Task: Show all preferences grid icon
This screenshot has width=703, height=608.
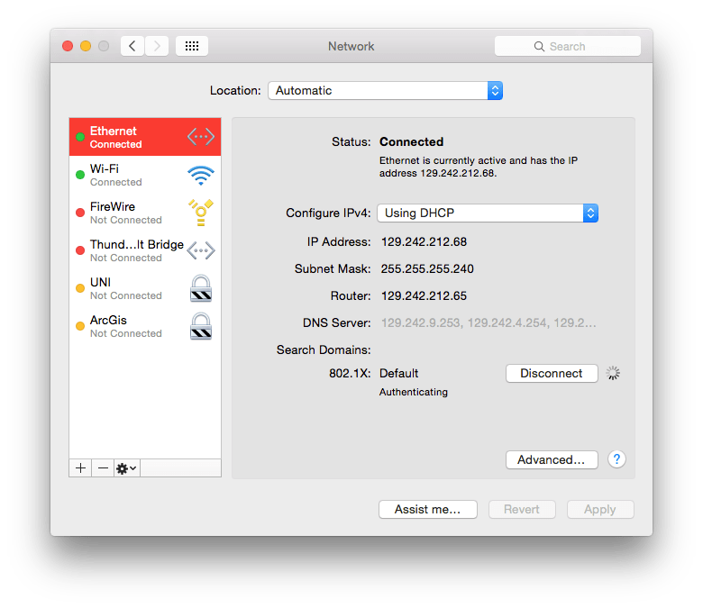Action: (192, 46)
